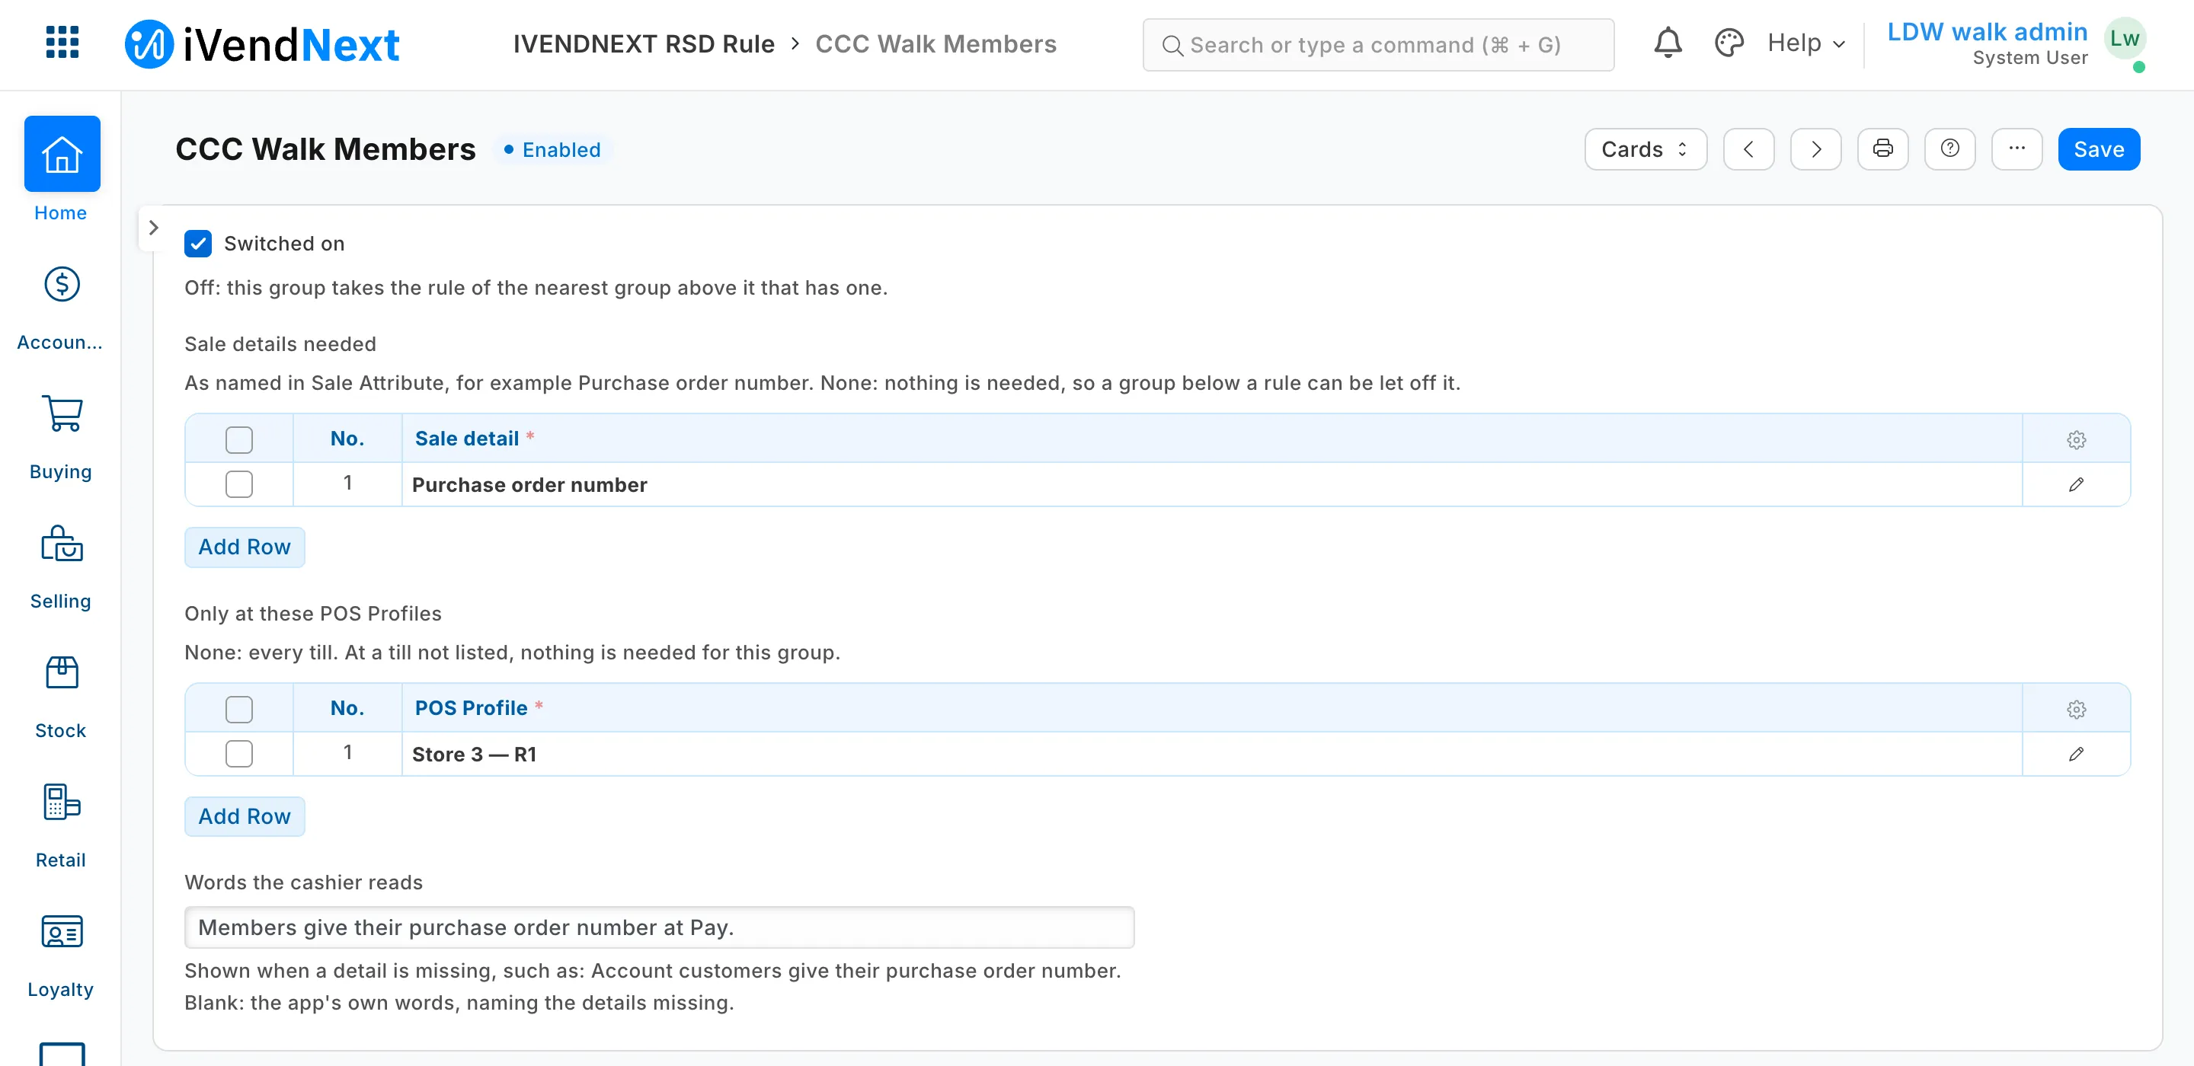
Task: Click the iVendNext logo
Action: (261, 43)
